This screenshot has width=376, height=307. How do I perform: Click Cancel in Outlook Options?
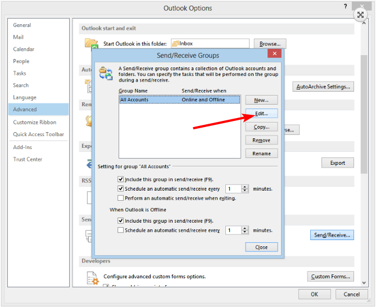click(351, 294)
